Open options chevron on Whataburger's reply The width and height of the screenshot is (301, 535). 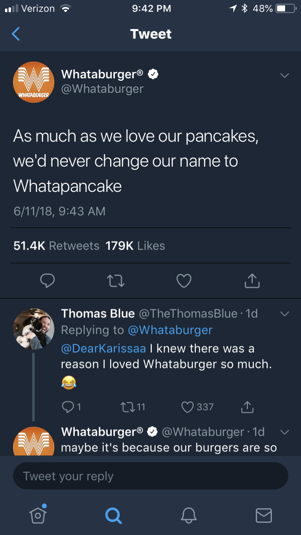pos(285,432)
